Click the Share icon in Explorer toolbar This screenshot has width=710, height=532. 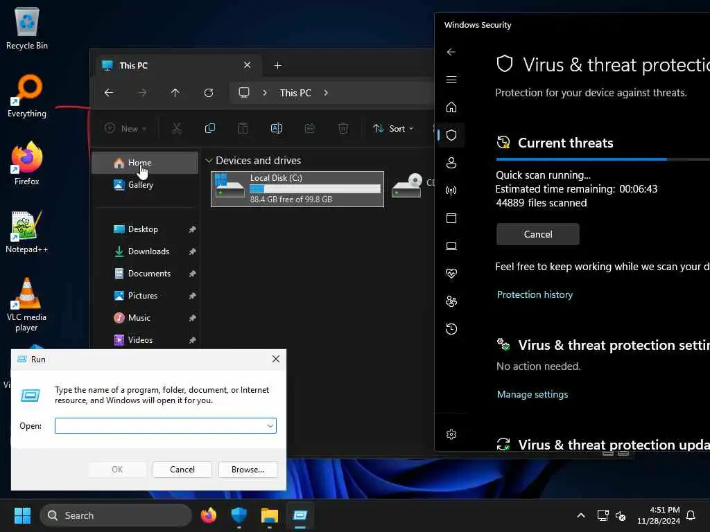click(x=310, y=128)
